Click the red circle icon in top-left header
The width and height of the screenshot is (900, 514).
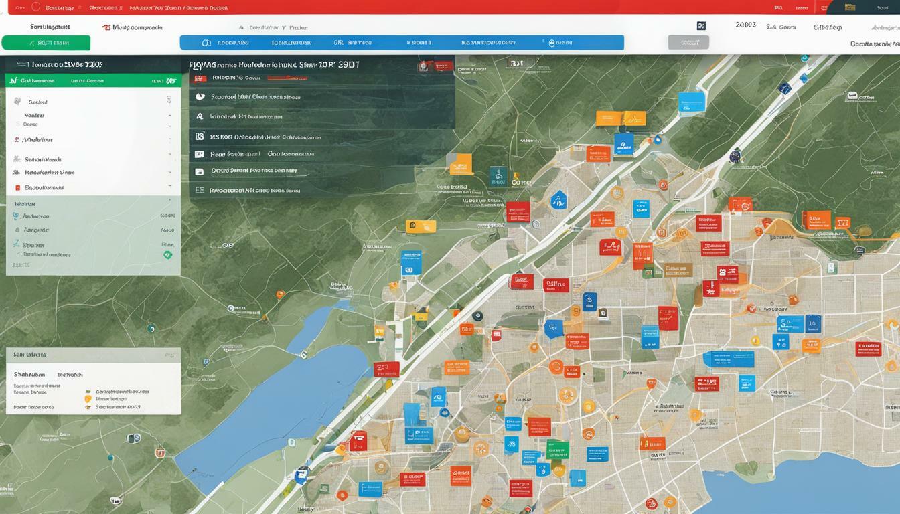coord(36,7)
